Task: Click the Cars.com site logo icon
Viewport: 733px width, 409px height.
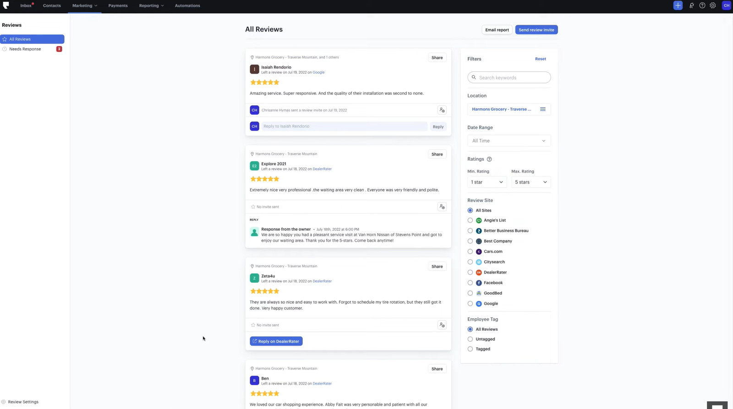Action: (479, 252)
